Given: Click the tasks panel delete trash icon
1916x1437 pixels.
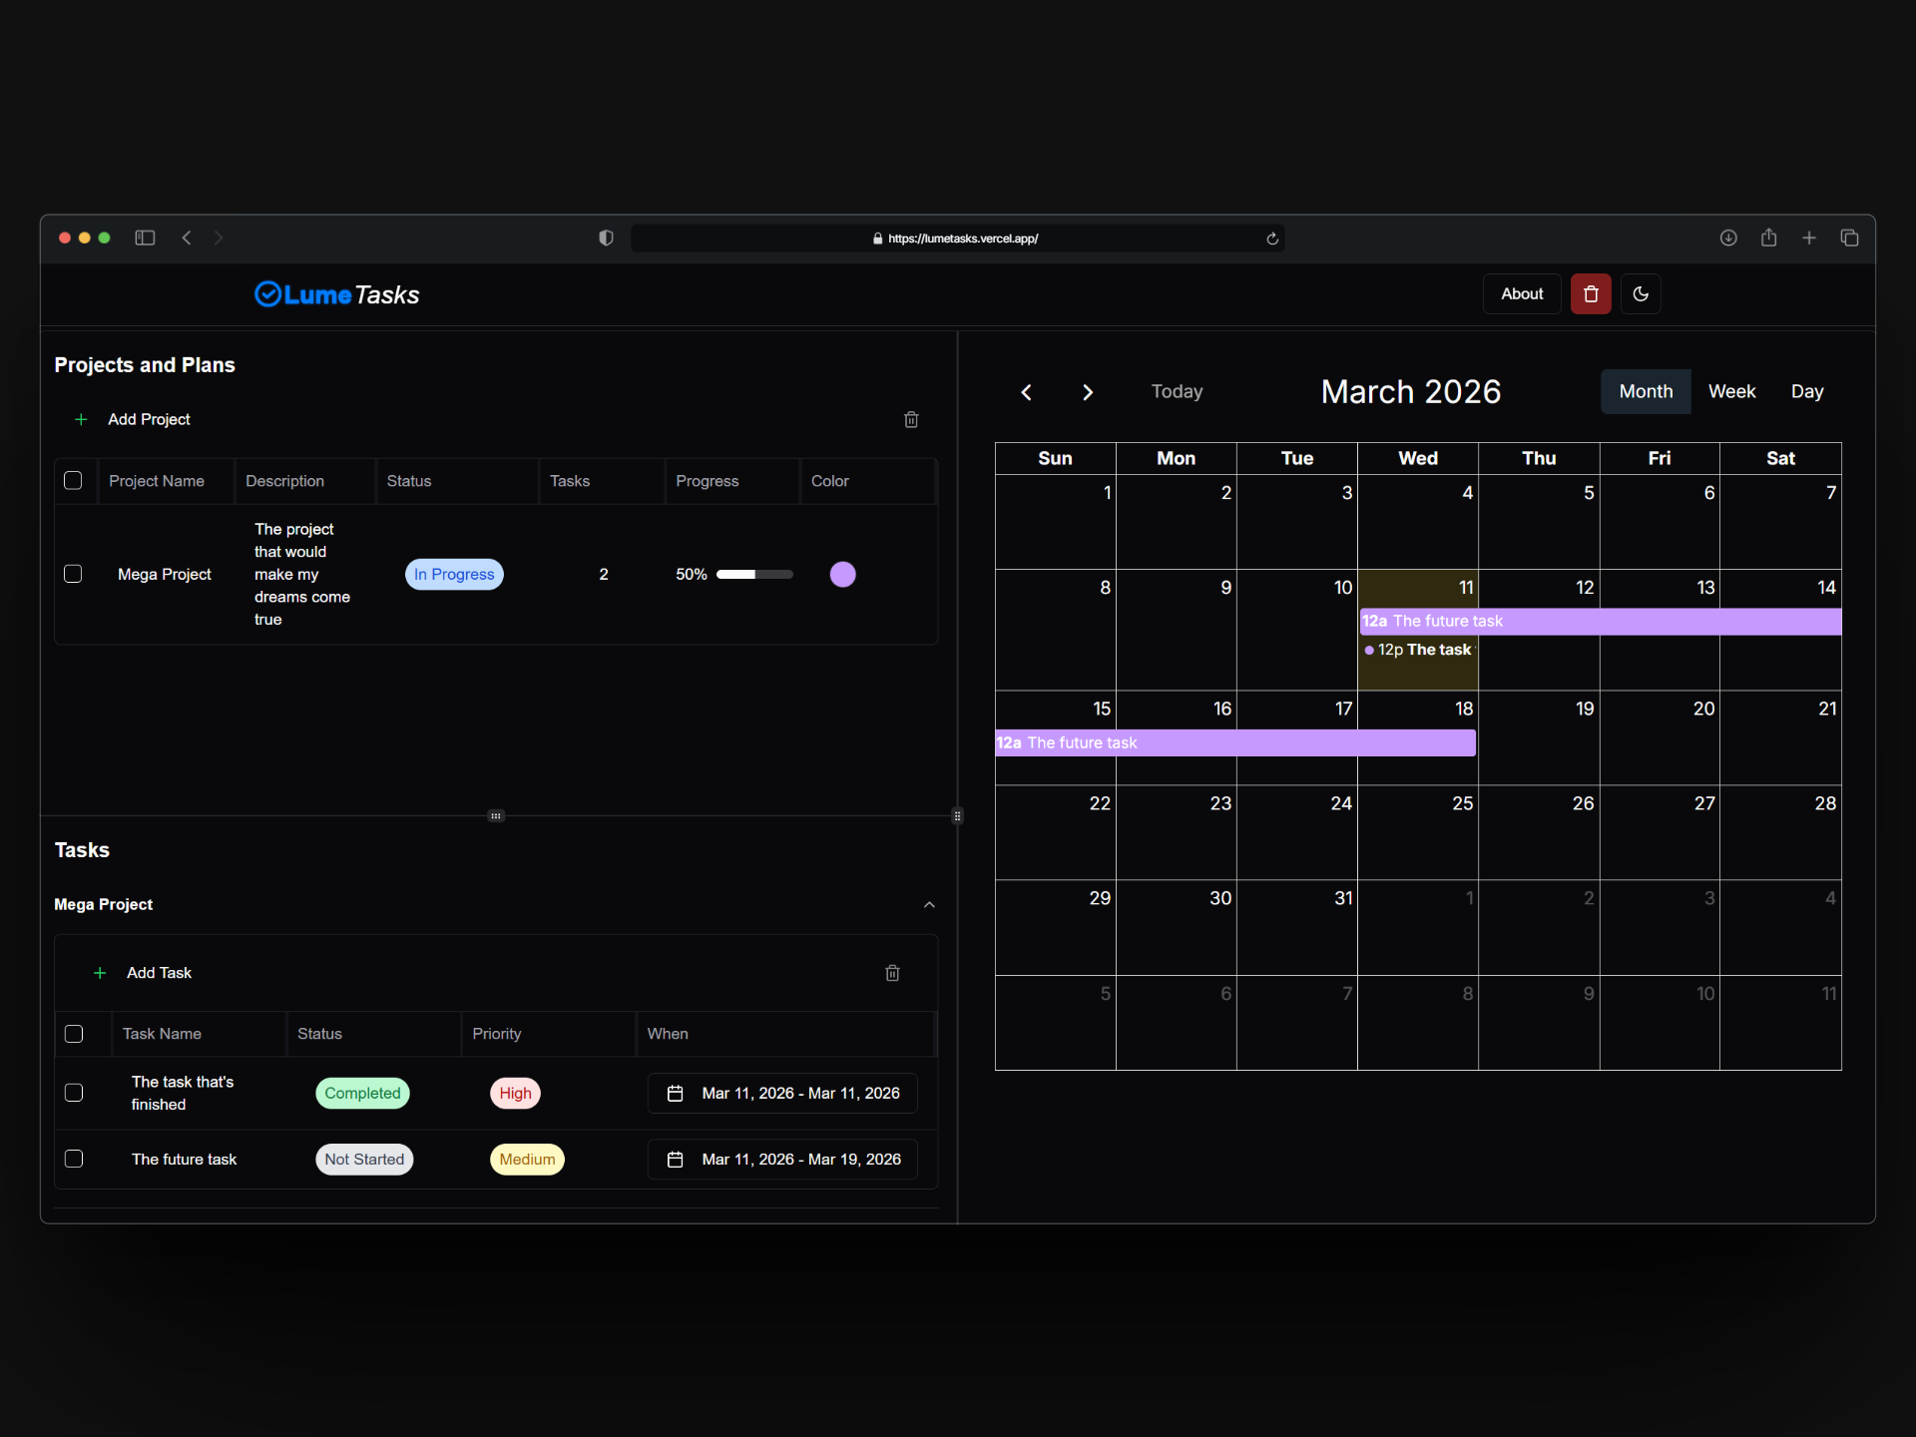Looking at the screenshot, I should click(892, 973).
